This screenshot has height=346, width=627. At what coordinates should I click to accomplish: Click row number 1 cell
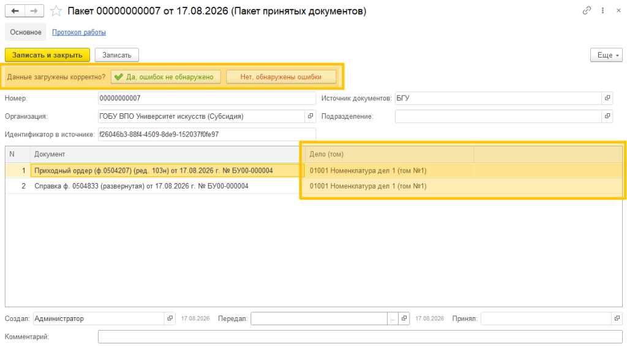18,170
